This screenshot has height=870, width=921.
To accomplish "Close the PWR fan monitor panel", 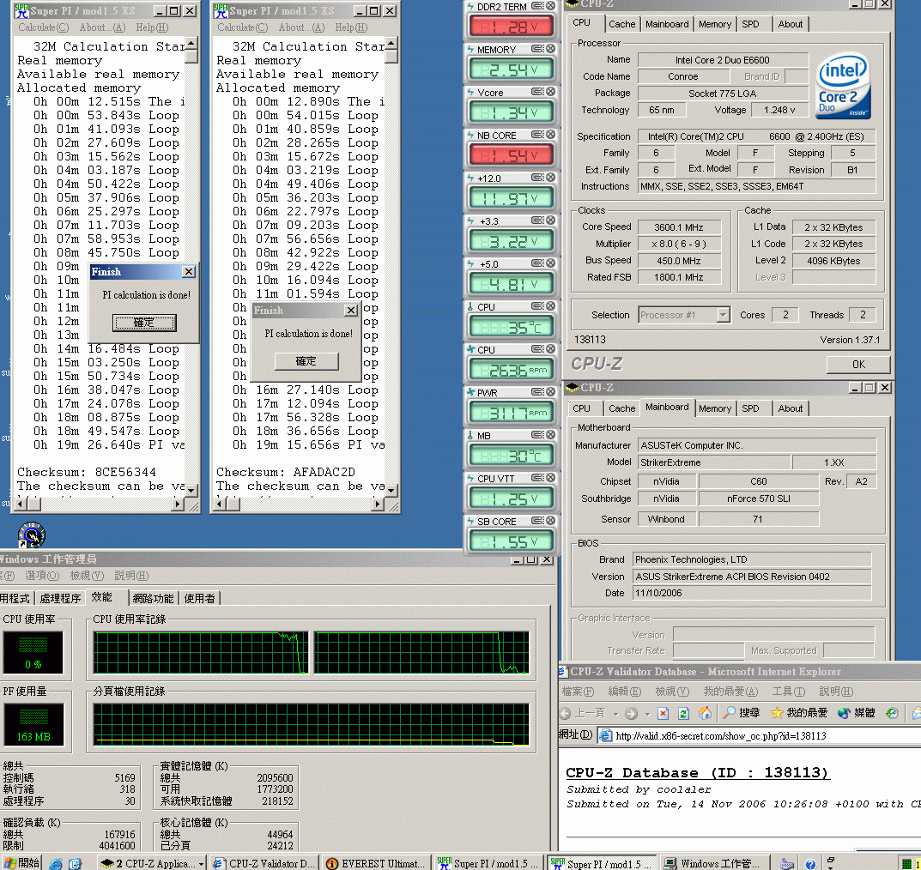I will [550, 391].
